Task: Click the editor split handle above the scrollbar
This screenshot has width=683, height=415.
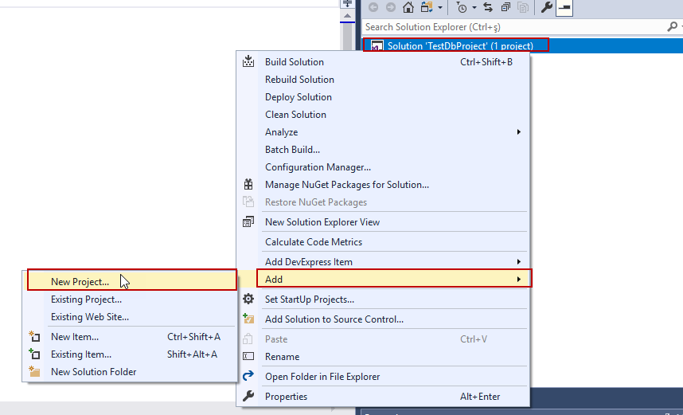Action: coord(347,4)
